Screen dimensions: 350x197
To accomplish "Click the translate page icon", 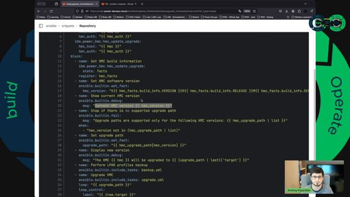I will pos(240,11).
